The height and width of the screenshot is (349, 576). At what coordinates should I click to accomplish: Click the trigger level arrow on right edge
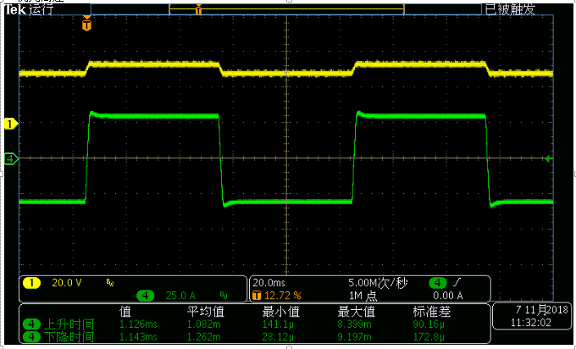pyautogui.click(x=552, y=158)
